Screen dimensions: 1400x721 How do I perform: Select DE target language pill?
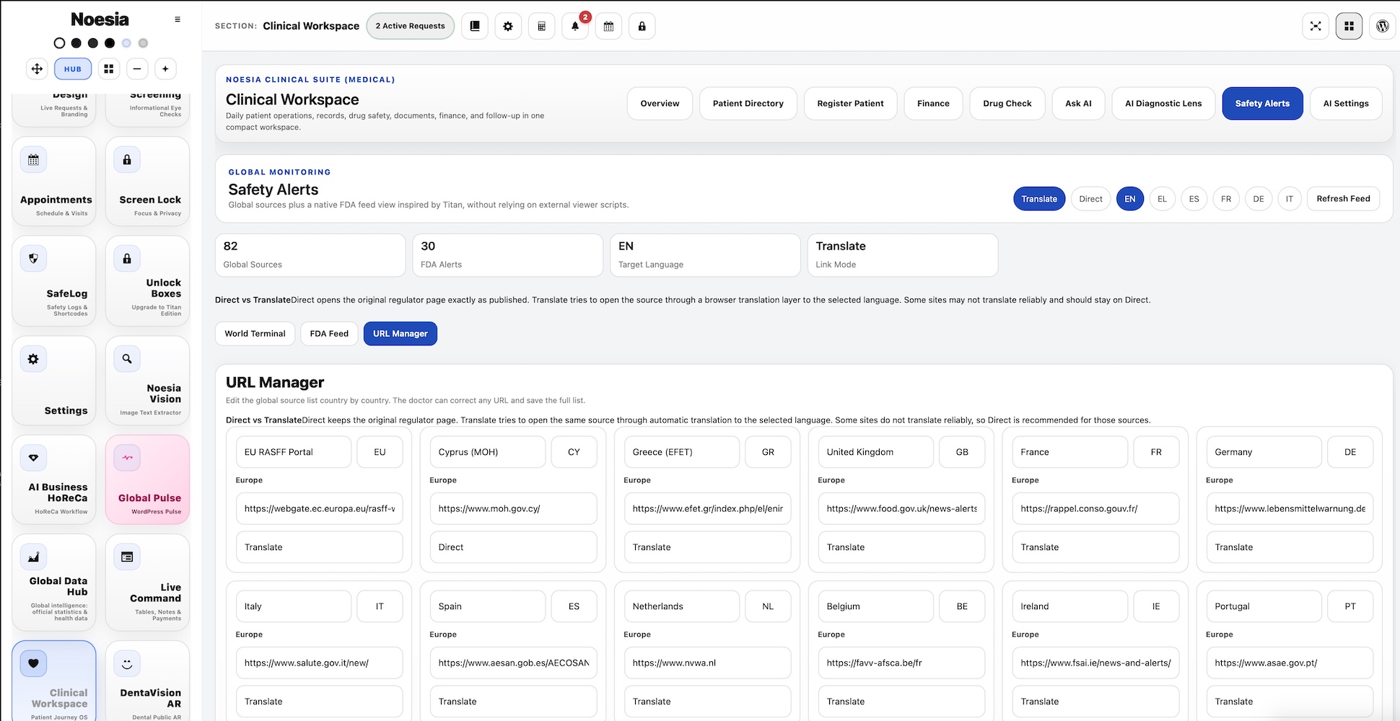(x=1259, y=199)
